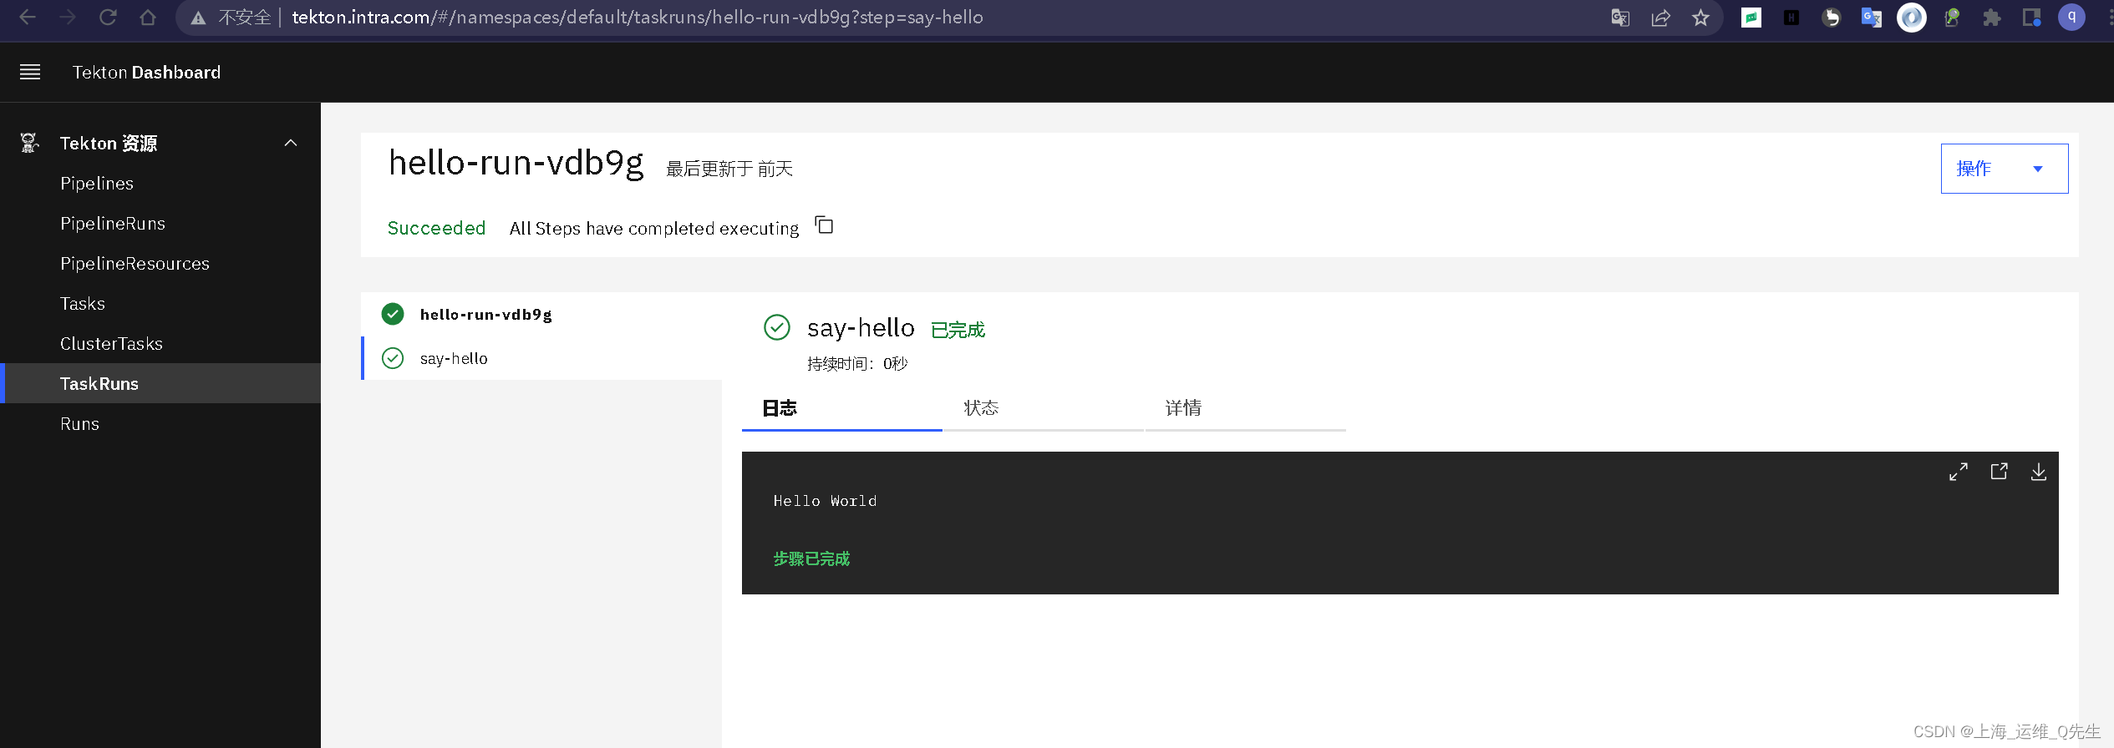Open logs in a new window icon
This screenshot has height=748, width=2114.
(1999, 472)
